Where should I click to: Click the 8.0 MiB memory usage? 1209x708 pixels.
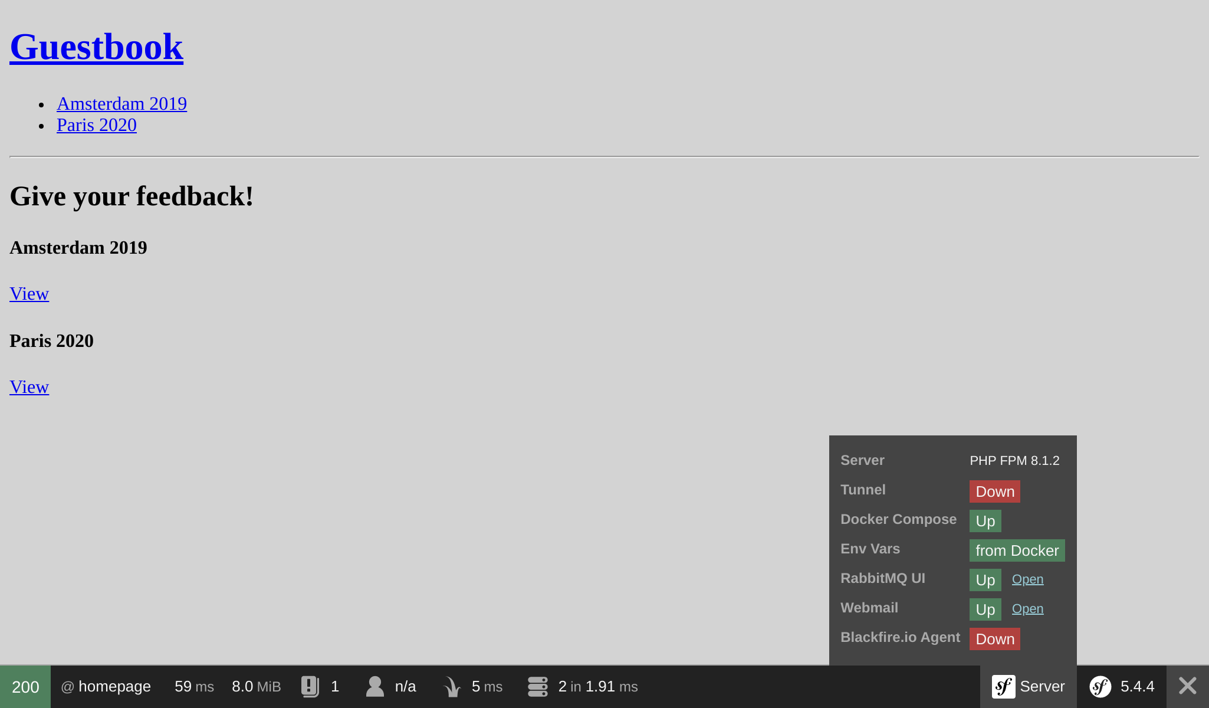pos(256,686)
